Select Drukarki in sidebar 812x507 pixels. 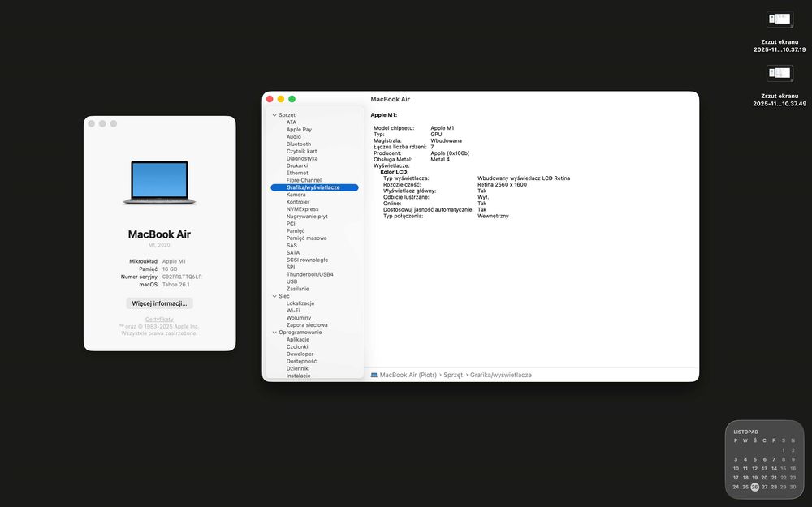[x=296, y=166]
